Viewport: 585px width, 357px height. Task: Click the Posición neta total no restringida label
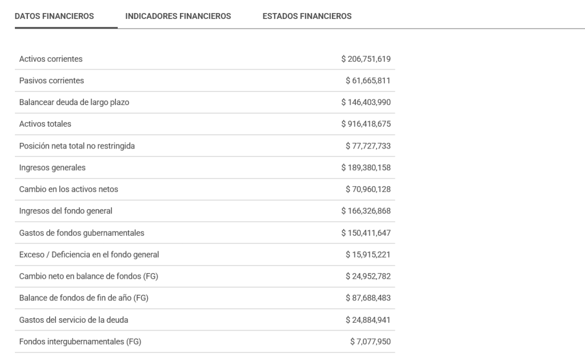point(77,146)
